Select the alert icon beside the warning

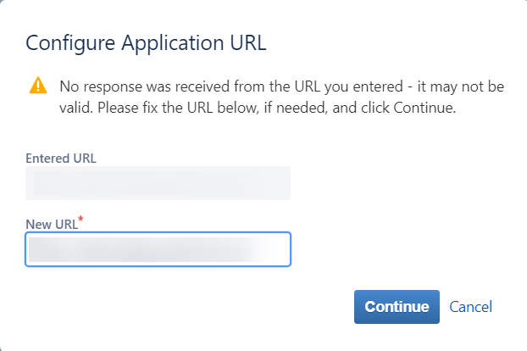38,86
